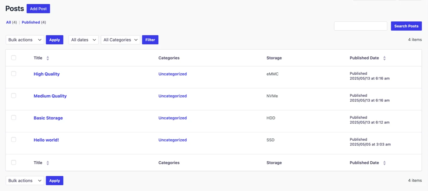This screenshot has width=428, height=191.
Task: Open the Uncategorized category for High Quality
Action: pos(172,74)
